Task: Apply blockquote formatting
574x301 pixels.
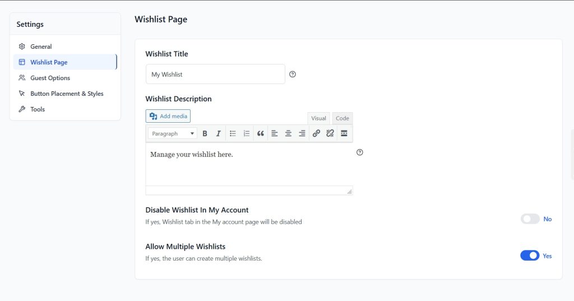Action: click(260, 133)
